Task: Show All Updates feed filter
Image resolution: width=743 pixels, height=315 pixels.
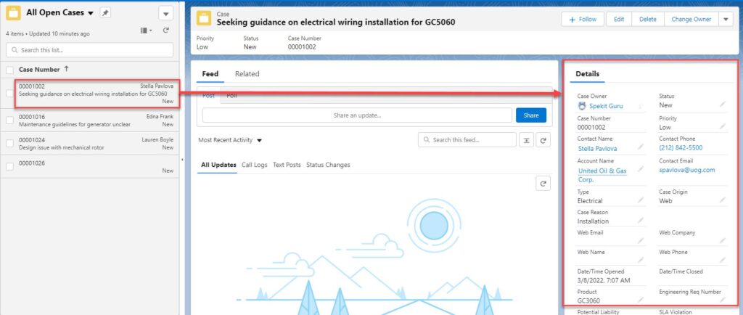Action: (218, 165)
